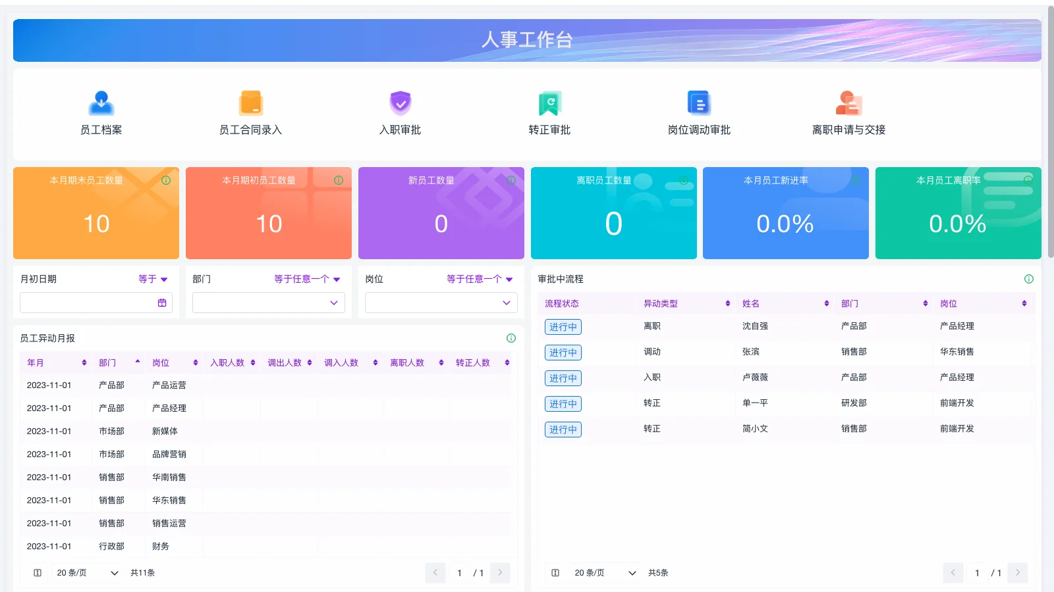Toggle sort on 部门 column in monthly report
1054x592 pixels.
[137, 362]
